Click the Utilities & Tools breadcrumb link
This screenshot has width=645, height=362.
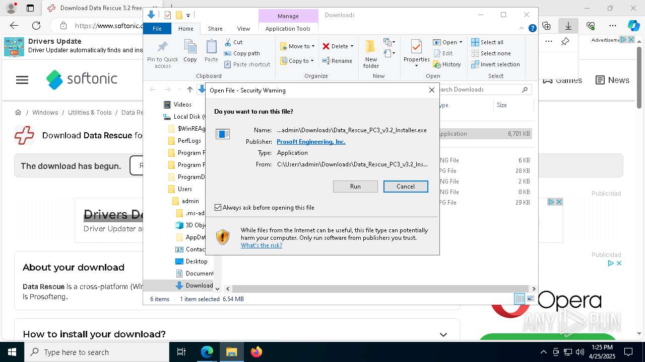coord(90,113)
